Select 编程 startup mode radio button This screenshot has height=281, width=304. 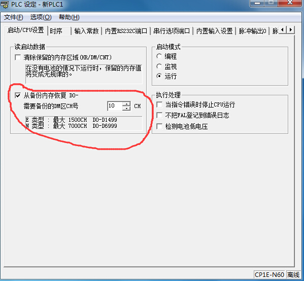click(159, 56)
